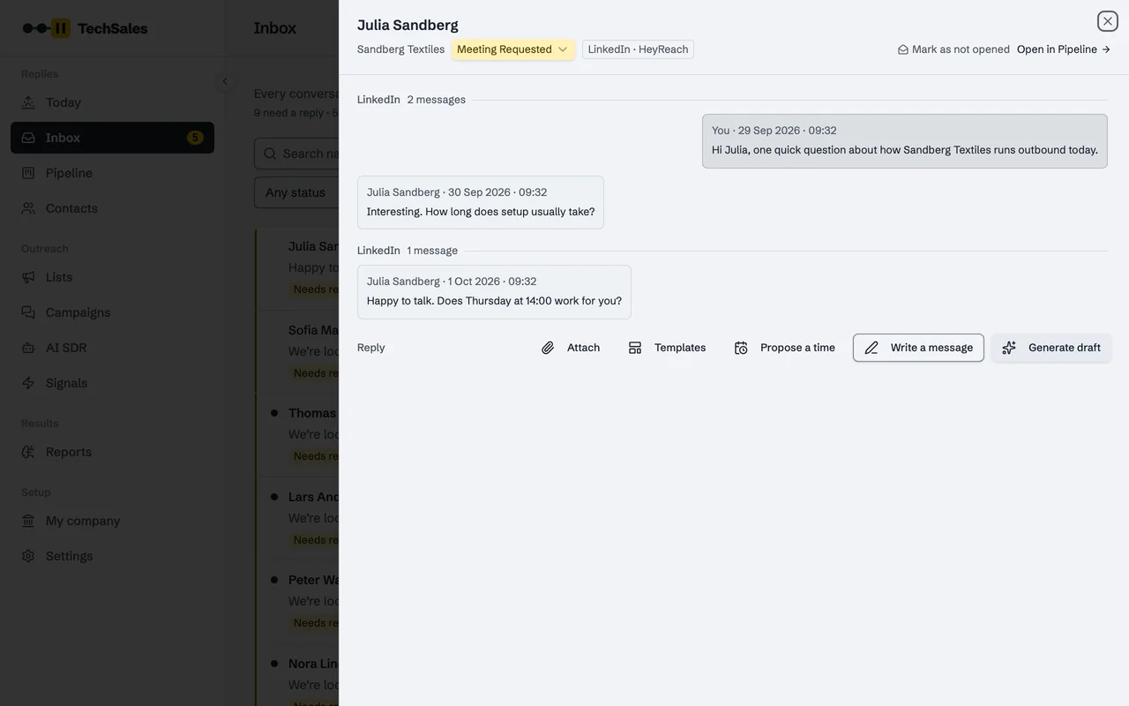Open the Inbox menu item

pyautogui.click(x=112, y=138)
